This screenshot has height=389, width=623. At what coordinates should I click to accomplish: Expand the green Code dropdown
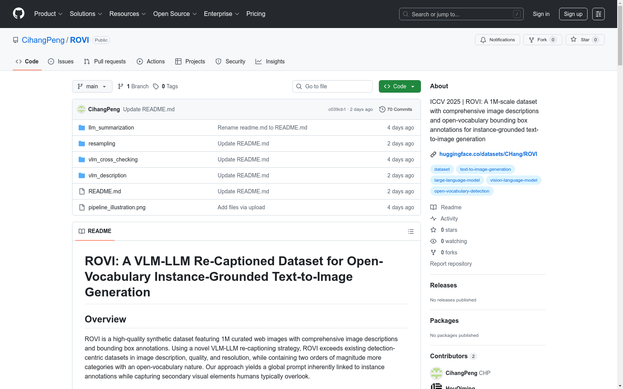click(399, 86)
